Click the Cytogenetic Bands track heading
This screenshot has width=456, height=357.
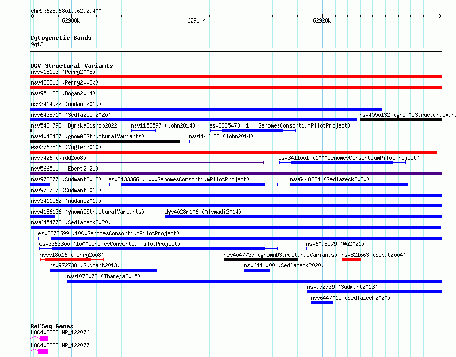[x=61, y=38]
